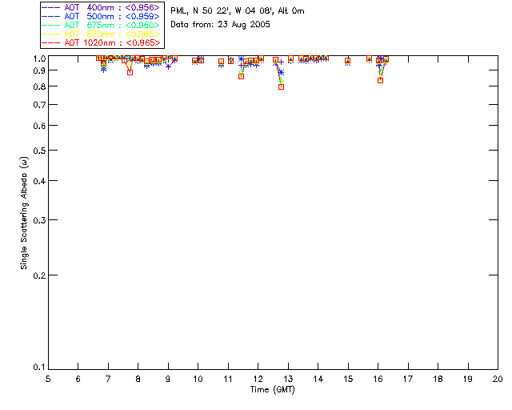Click the y-axis label 0.5
This screenshot has width=512, height=410.
pyautogui.click(x=39, y=151)
